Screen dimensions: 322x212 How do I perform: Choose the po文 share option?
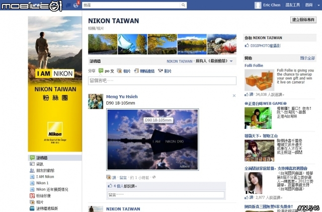pyautogui.click(x=106, y=71)
